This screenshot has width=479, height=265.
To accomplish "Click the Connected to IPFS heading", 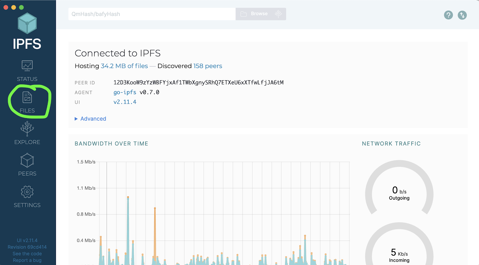I will coord(118,53).
